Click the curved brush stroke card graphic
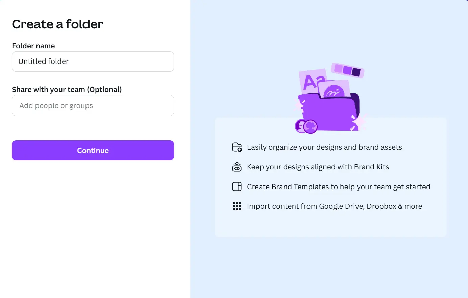 click(335, 91)
